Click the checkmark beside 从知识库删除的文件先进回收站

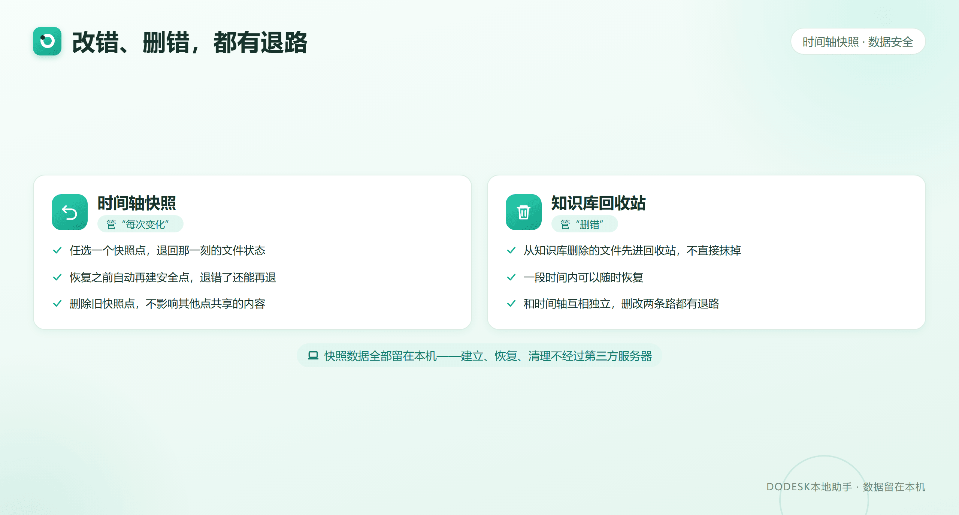pos(511,250)
